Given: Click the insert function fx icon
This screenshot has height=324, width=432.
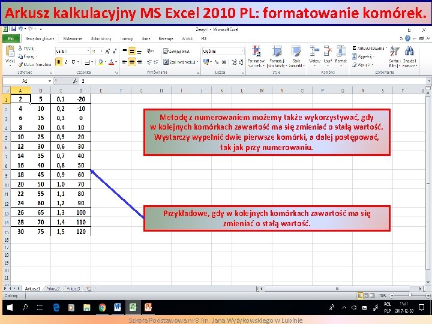Looking at the screenshot, I should (75, 81).
